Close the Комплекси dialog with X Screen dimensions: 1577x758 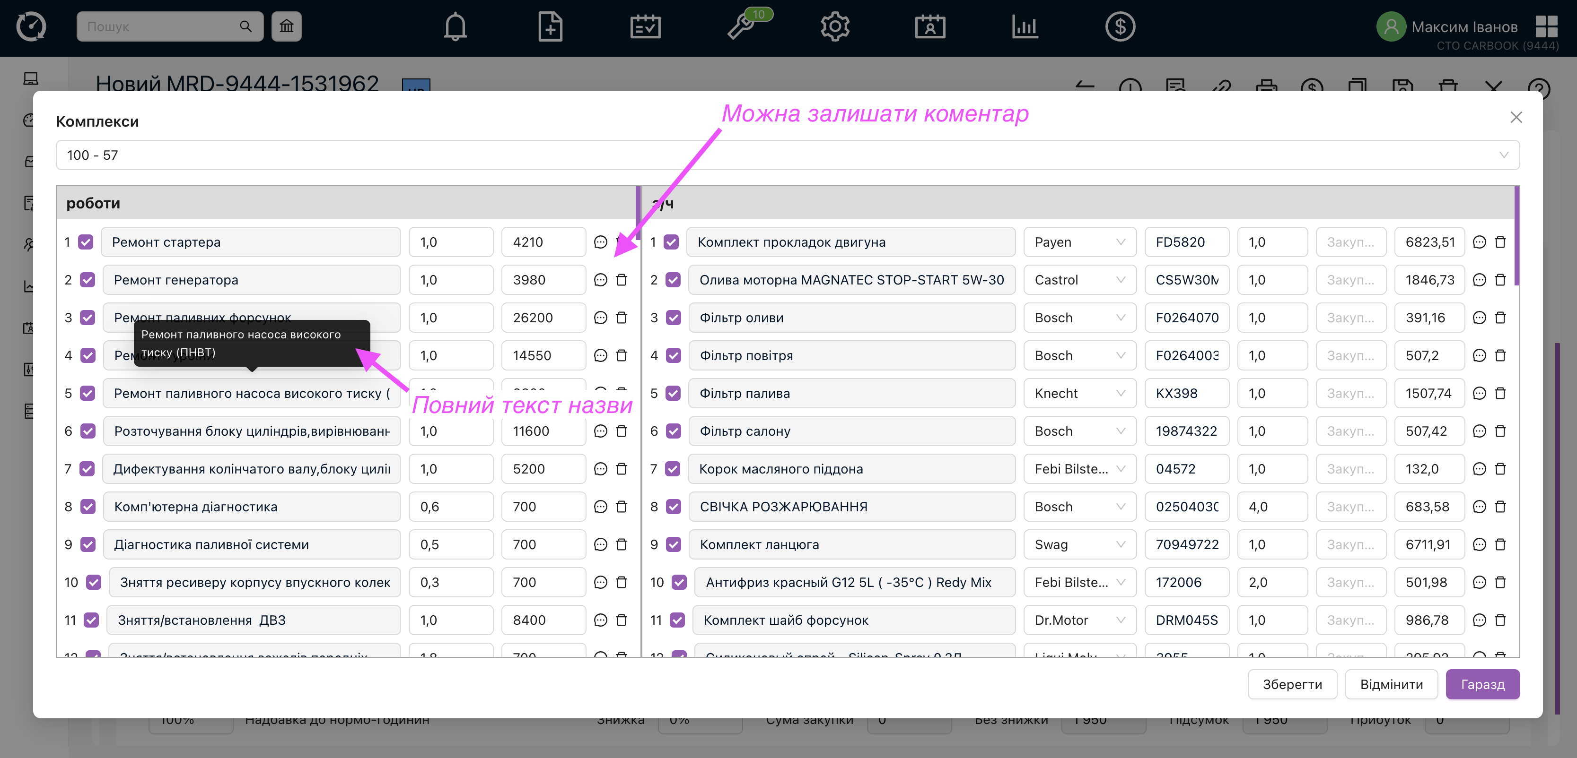pos(1516,117)
